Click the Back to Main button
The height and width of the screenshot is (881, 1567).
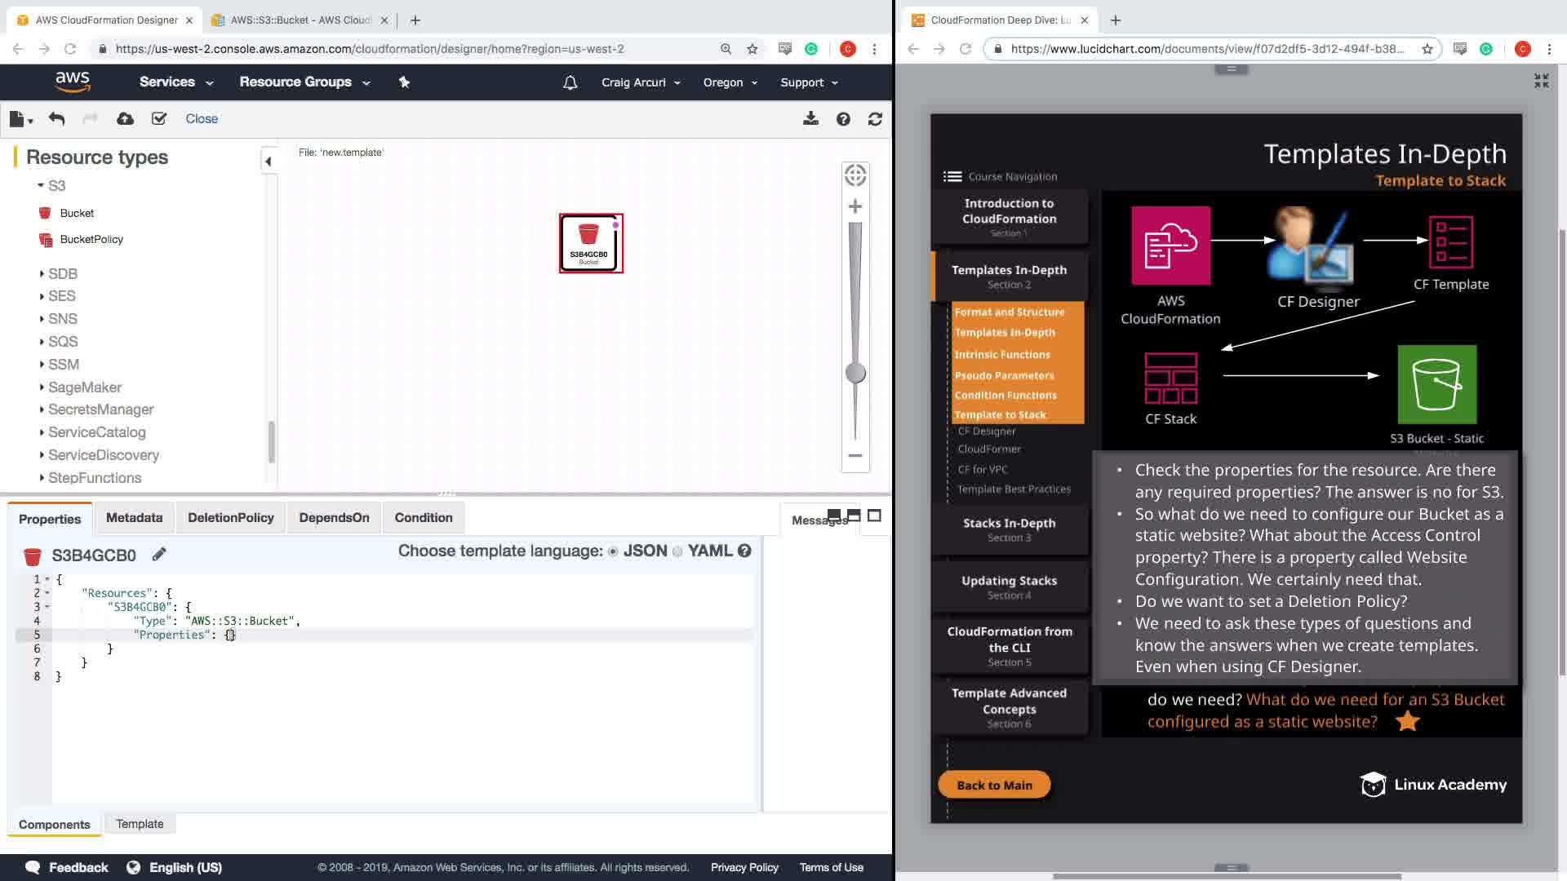point(994,785)
